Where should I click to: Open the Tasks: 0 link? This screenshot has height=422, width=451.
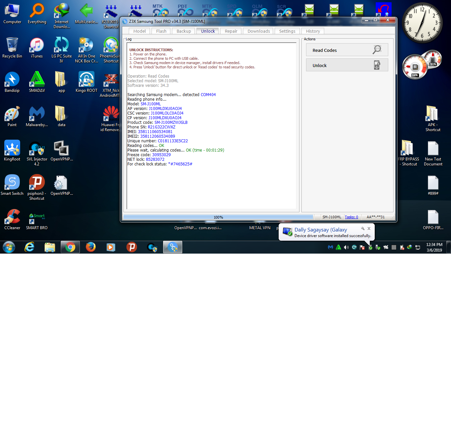click(x=351, y=217)
